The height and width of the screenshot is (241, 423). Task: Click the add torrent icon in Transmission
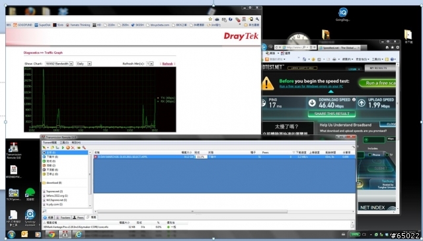pyautogui.click(x=52, y=147)
